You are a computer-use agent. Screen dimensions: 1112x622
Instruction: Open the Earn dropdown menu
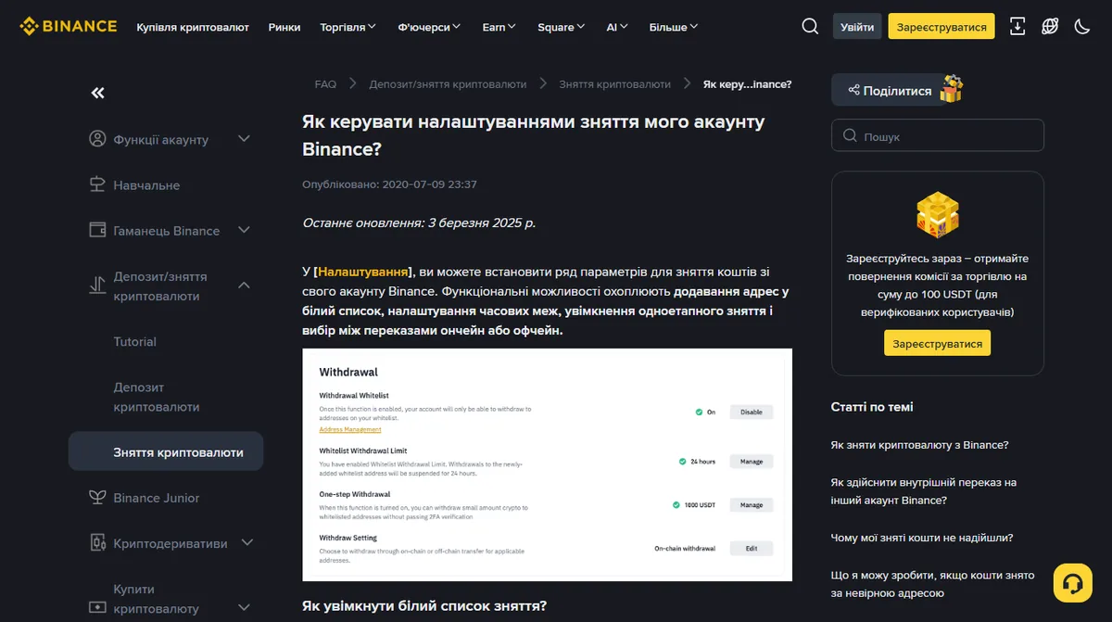tap(499, 27)
